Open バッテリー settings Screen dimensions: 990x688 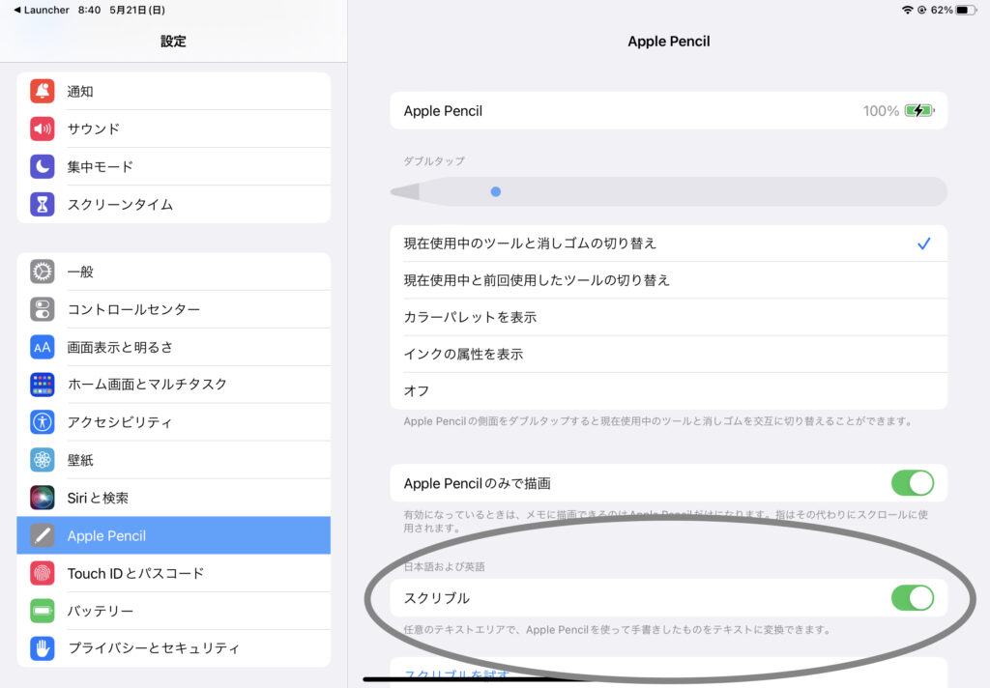(x=174, y=611)
